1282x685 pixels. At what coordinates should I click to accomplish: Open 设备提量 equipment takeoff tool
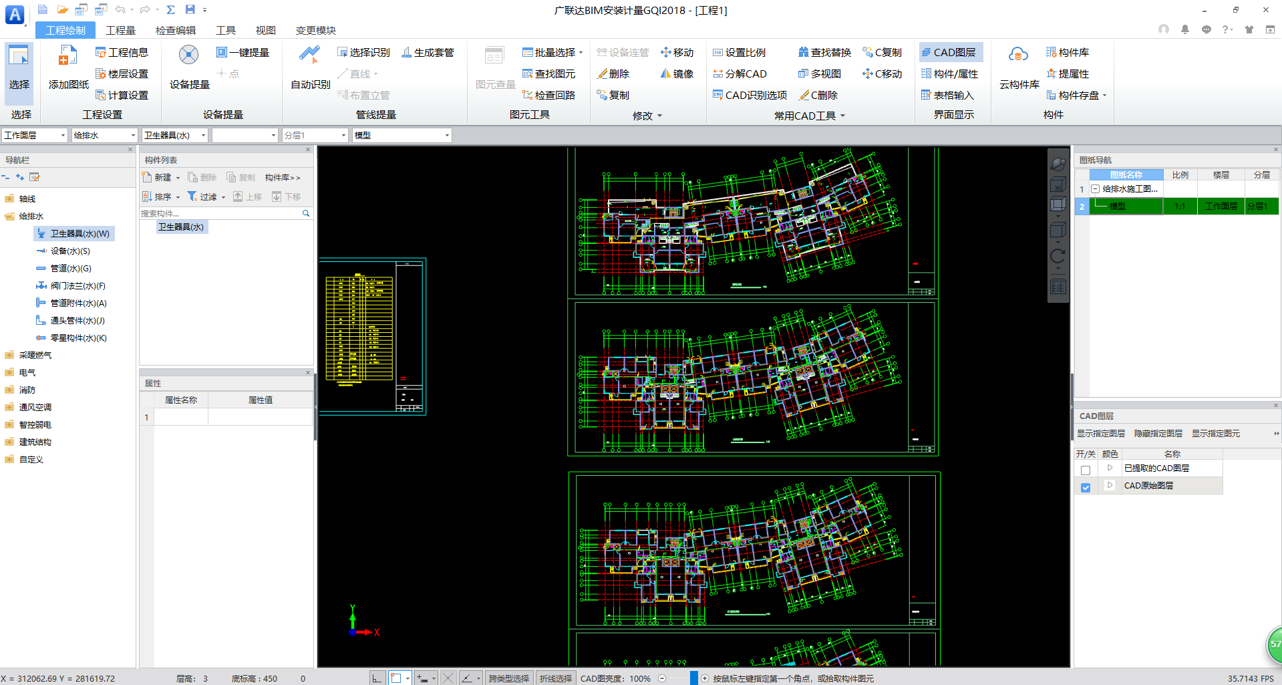point(189,67)
